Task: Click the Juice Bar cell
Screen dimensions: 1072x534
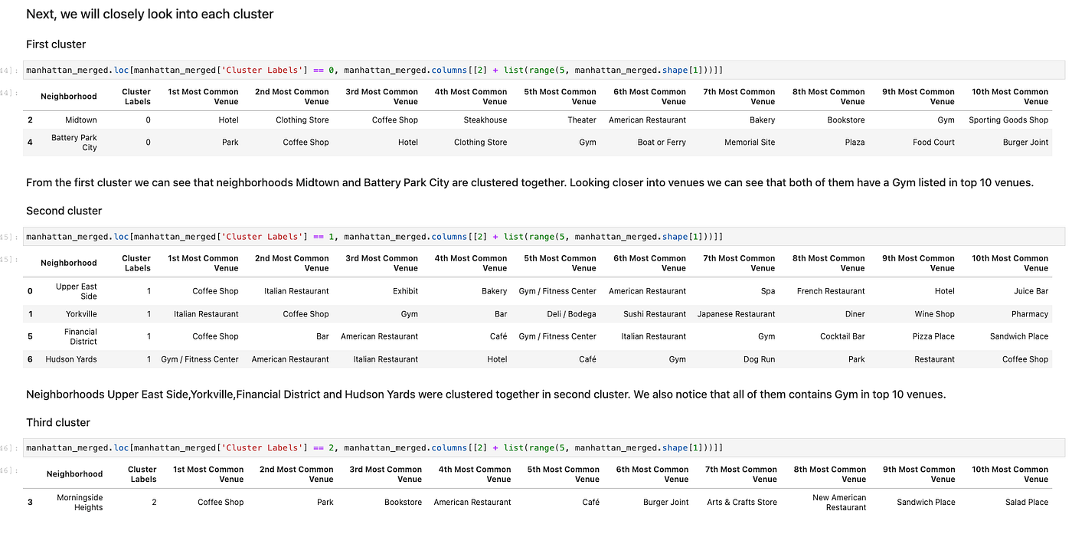Action: point(1031,291)
